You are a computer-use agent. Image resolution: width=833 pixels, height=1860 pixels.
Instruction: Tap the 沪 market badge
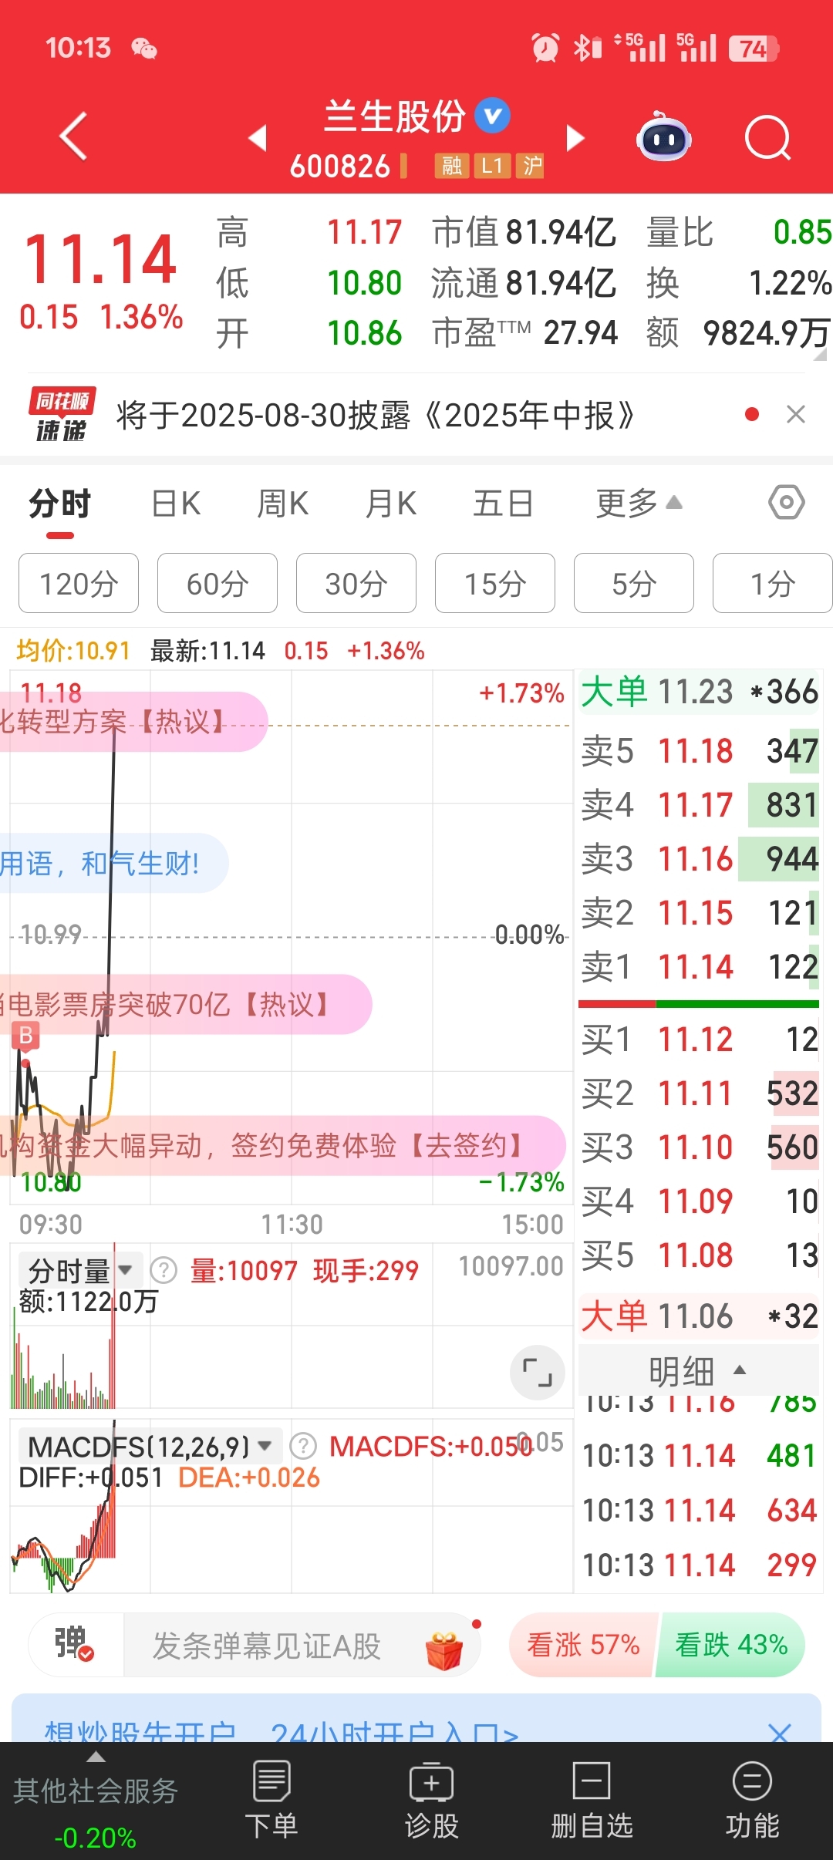click(531, 166)
